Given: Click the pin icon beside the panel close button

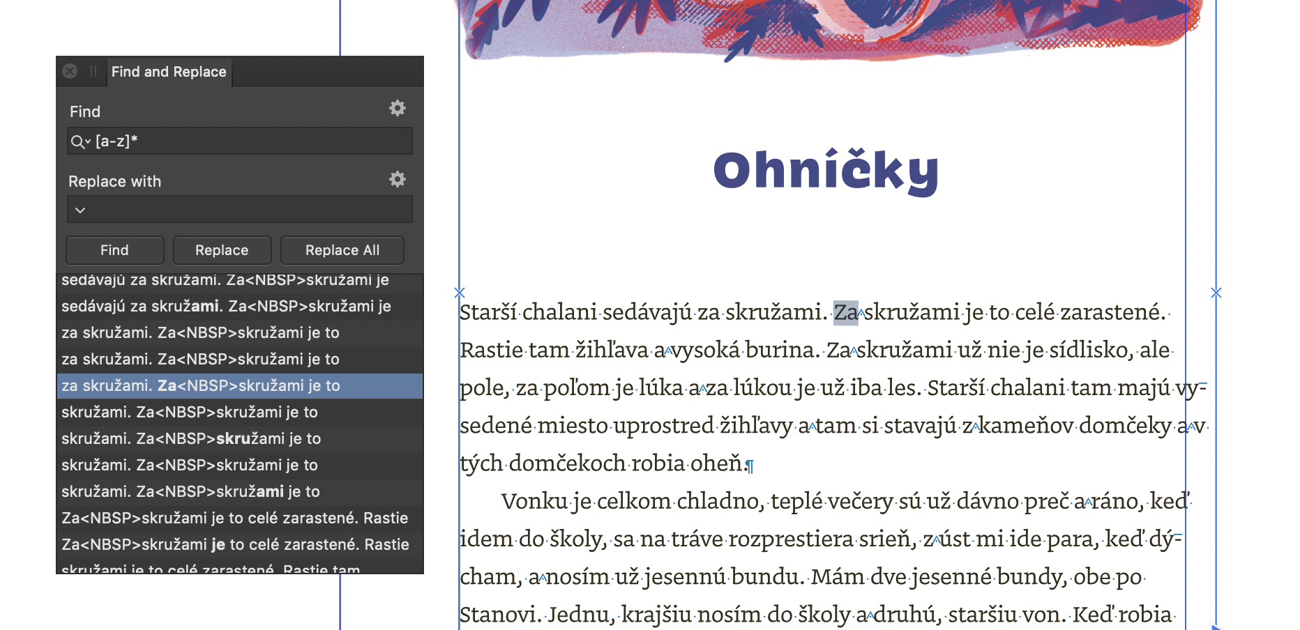Looking at the screenshot, I should 92,71.
